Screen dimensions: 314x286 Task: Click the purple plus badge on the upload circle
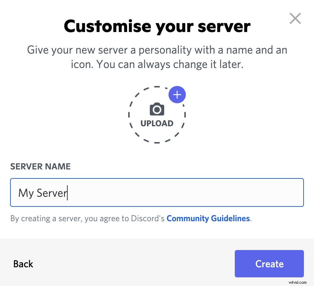[177, 94]
